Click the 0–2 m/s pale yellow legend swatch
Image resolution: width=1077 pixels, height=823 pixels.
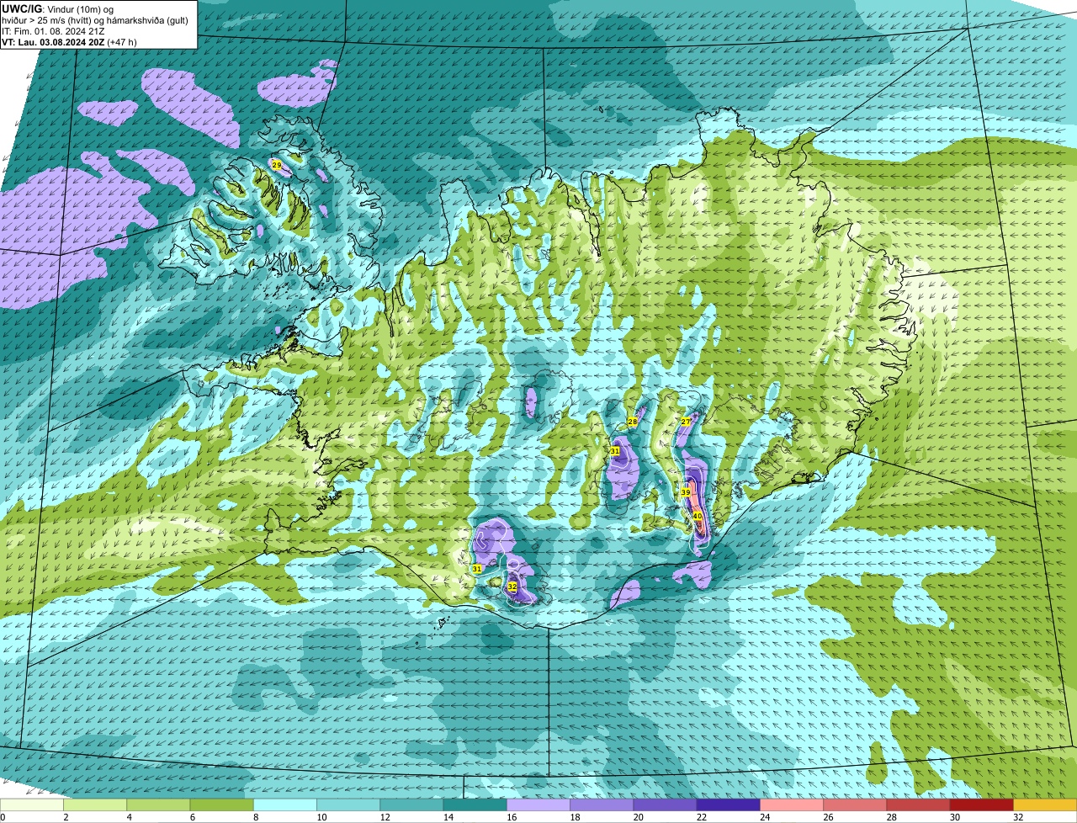32,805
